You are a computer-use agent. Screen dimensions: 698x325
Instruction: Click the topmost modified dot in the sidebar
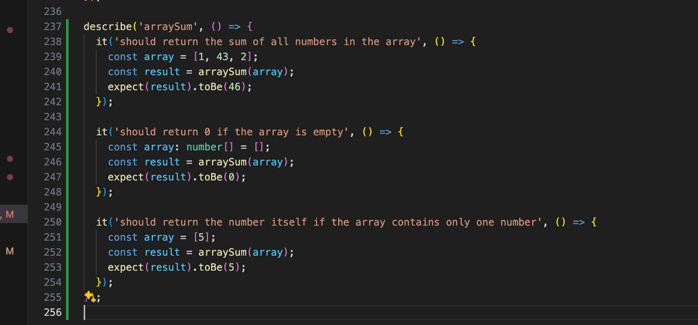click(x=10, y=30)
